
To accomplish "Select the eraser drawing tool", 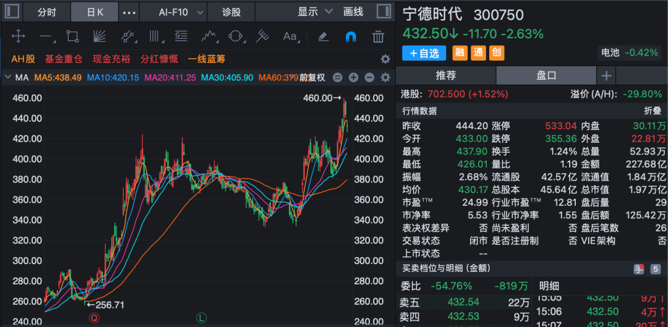I will coord(322,36).
